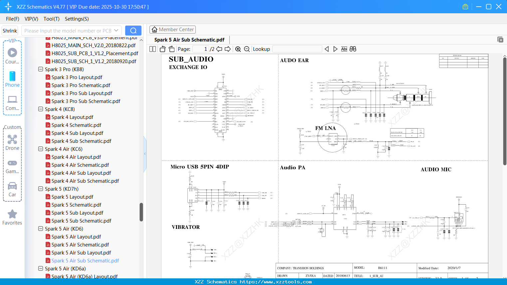The image size is (507, 285).
Task: Click the Computer schematics icon
Action: tap(12, 99)
